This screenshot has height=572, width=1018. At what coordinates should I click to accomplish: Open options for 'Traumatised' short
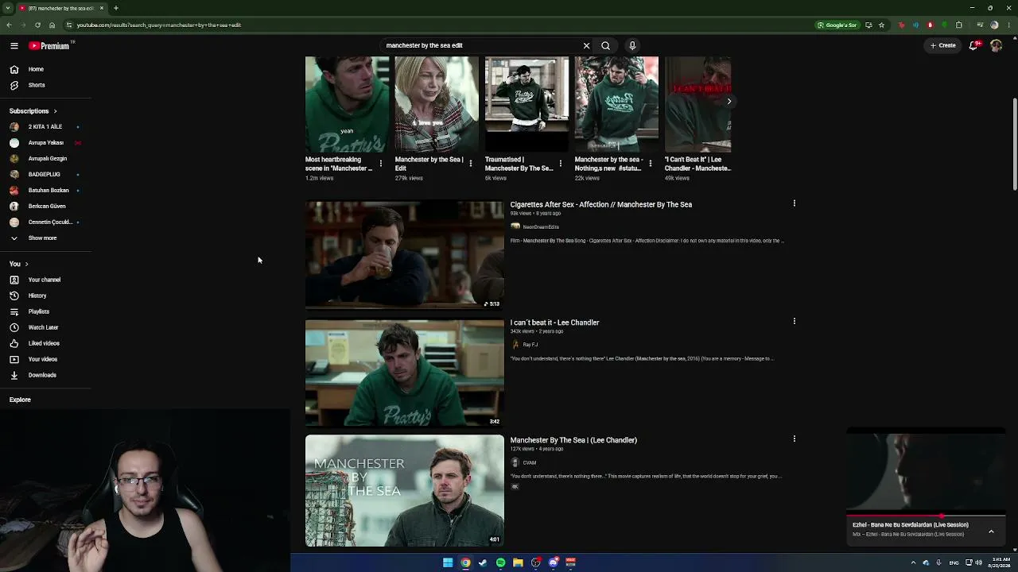tap(561, 164)
